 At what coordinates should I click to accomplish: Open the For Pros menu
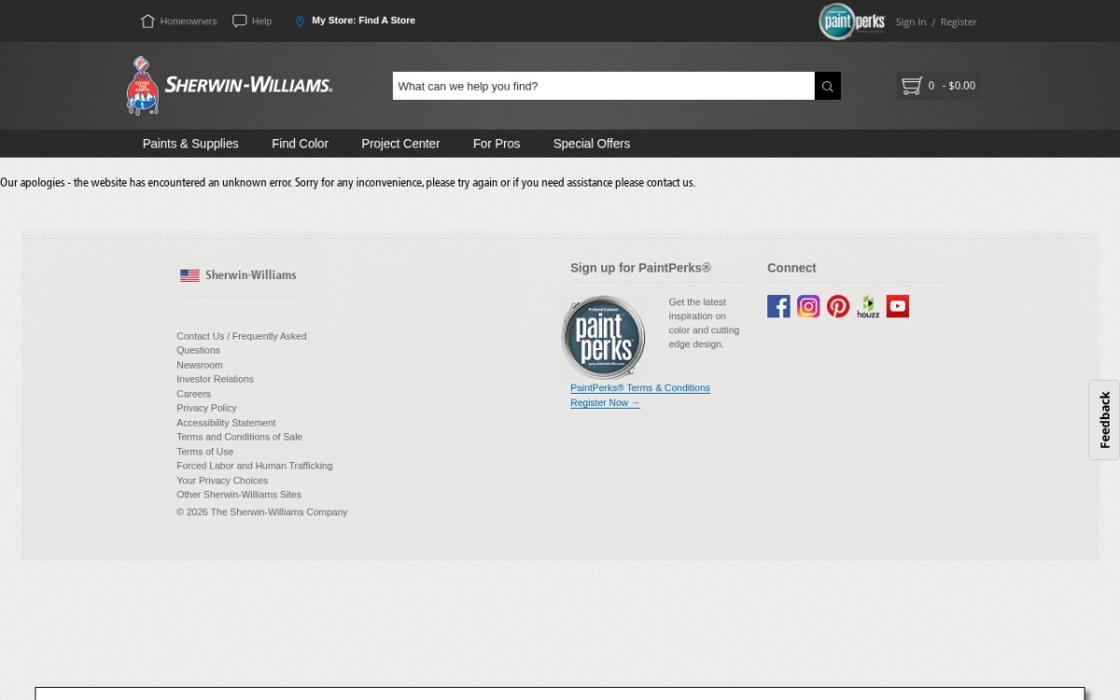pyautogui.click(x=497, y=144)
